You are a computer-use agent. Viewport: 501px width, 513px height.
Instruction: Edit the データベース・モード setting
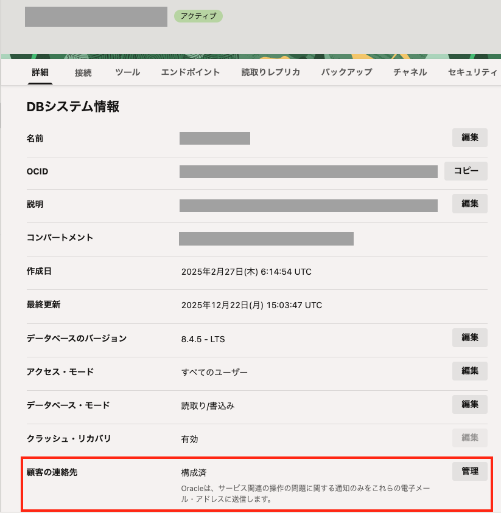(x=469, y=404)
